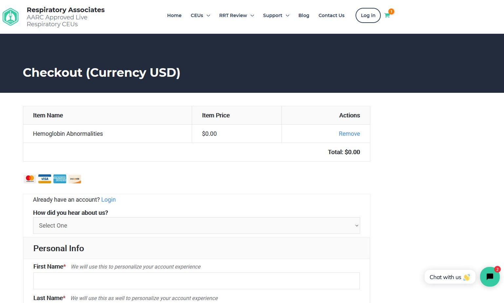Click the Discover card icon
Viewport: 504px width, 303px height.
75,179
